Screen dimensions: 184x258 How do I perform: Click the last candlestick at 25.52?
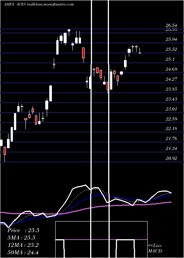(140, 50)
